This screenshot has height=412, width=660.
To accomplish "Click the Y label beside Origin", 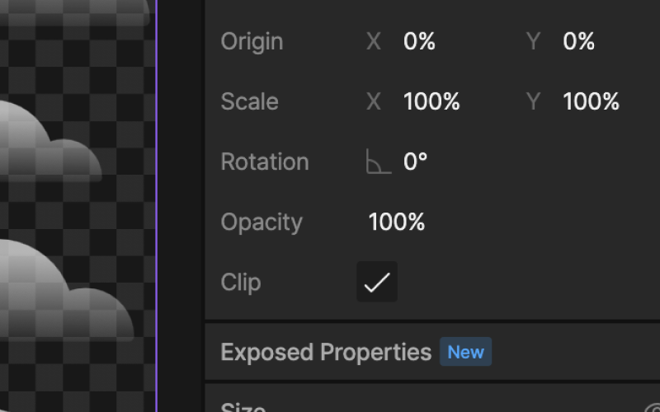I will pyautogui.click(x=533, y=41).
